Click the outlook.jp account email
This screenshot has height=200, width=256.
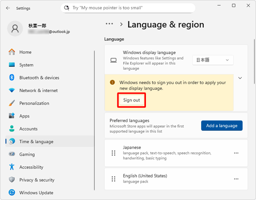click(x=49, y=32)
